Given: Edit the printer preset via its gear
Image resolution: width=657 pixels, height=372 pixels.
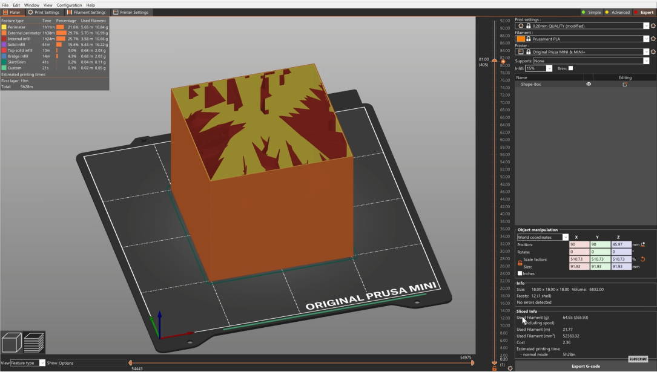Looking at the screenshot, I should 653,52.
